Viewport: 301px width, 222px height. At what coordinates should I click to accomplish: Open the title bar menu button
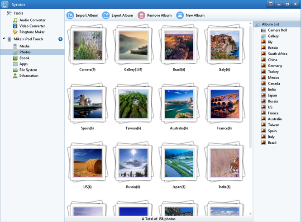[271, 4]
